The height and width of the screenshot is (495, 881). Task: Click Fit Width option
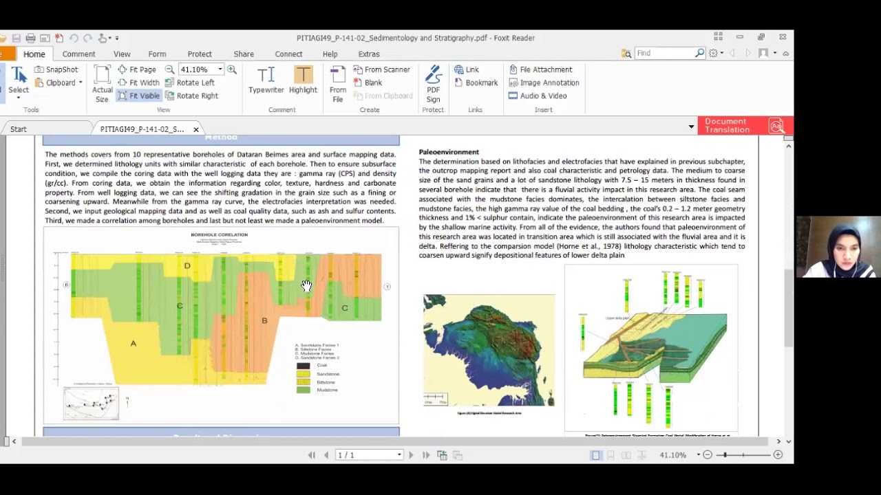138,82
